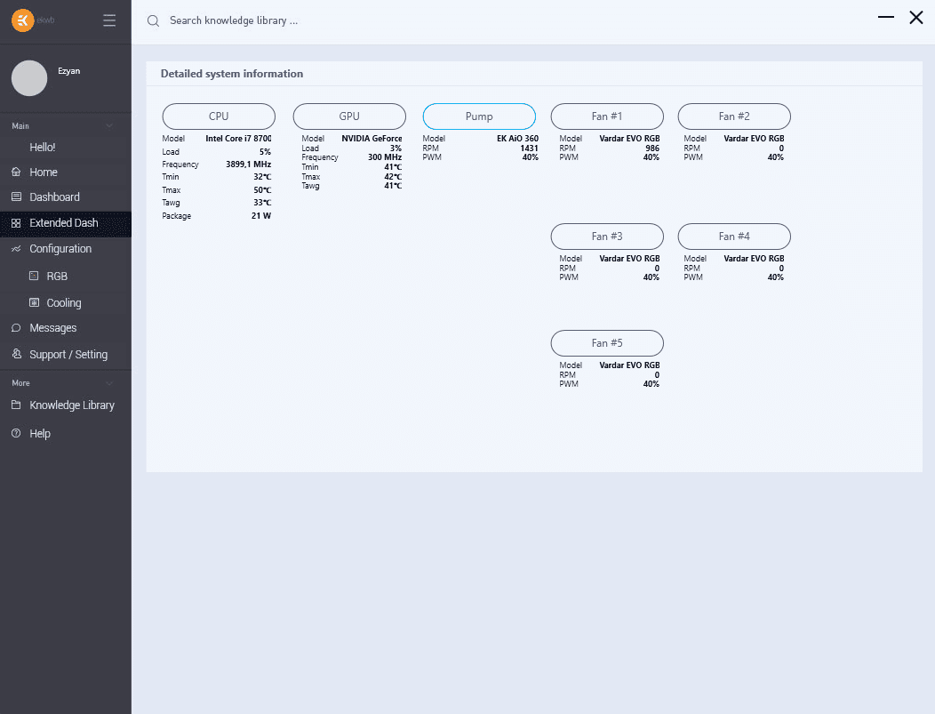Click the GPU frequency 300 MHz value
Image resolution: width=935 pixels, height=714 pixels.
pos(385,157)
